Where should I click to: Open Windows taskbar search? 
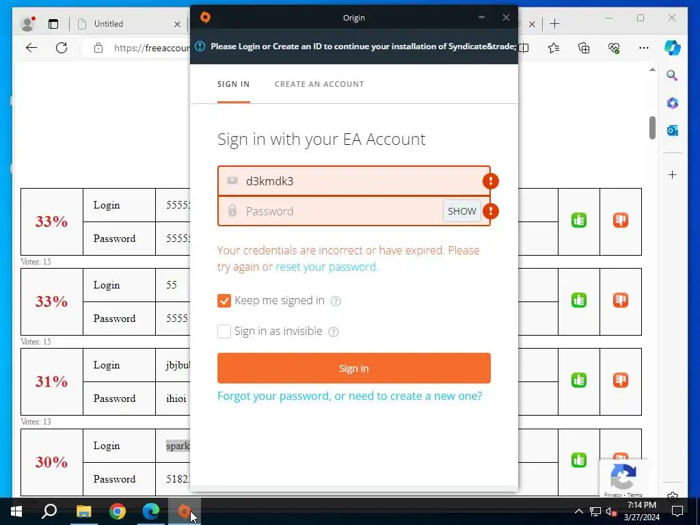coord(49,511)
